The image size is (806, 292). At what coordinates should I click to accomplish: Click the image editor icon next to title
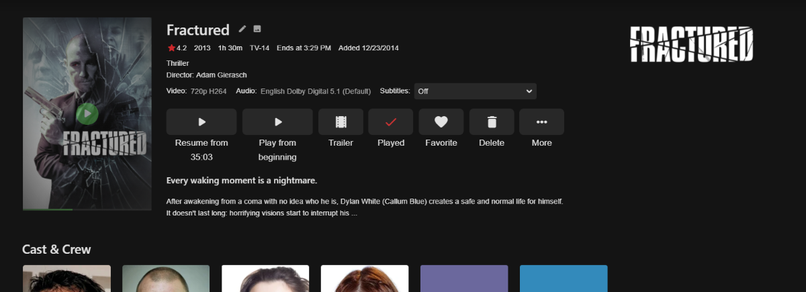coord(257,30)
